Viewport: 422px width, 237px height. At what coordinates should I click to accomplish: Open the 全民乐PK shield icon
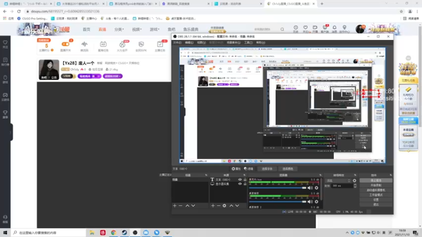[x=141, y=46]
